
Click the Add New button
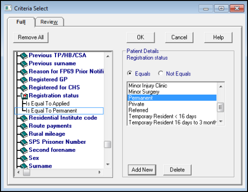pos(142,170)
